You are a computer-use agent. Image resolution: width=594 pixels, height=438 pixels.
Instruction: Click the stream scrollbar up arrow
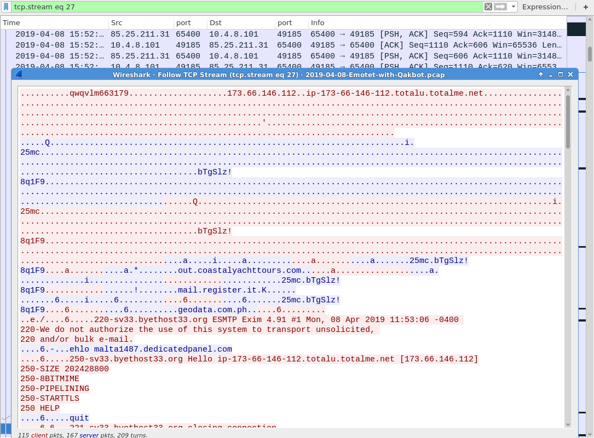click(x=568, y=90)
